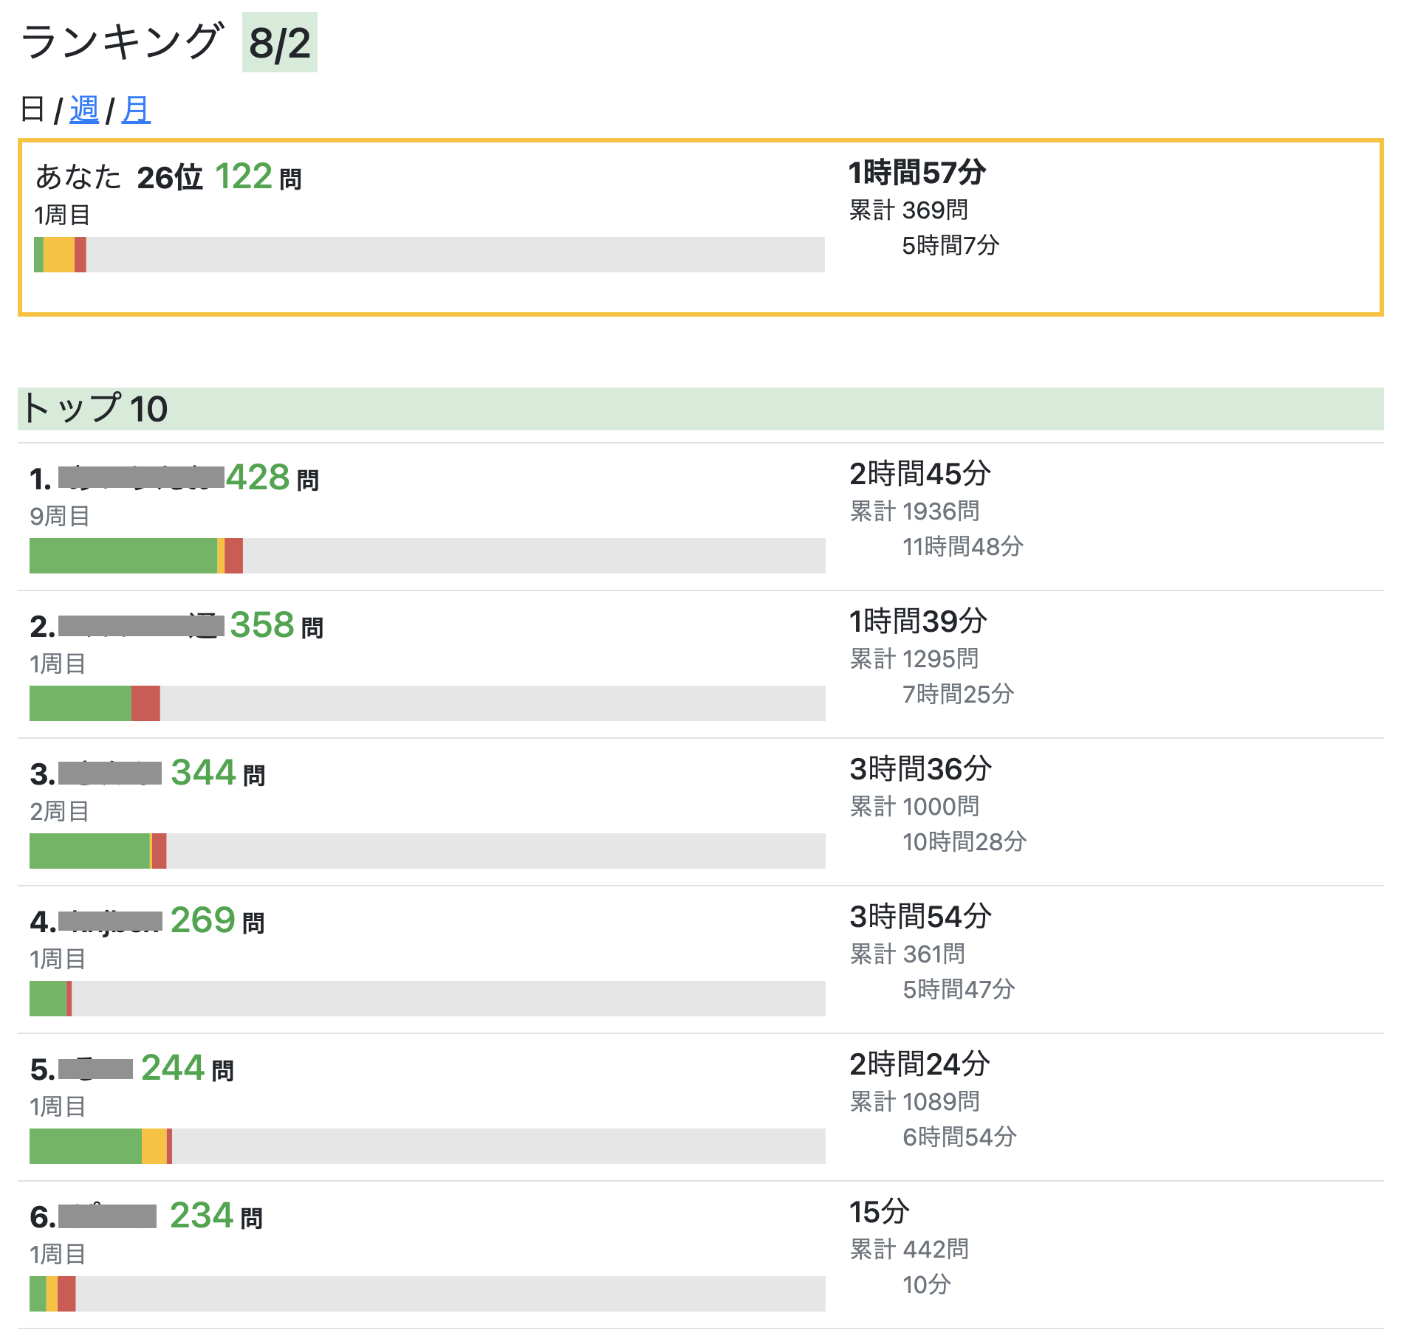
Task: Click the 8/2 date badge
Action: click(279, 43)
